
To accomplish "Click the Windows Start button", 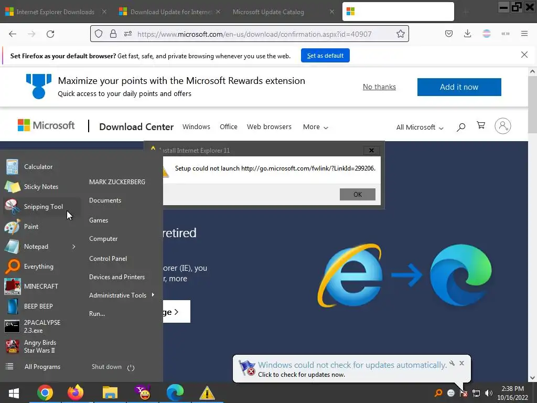I will [x=14, y=393].
